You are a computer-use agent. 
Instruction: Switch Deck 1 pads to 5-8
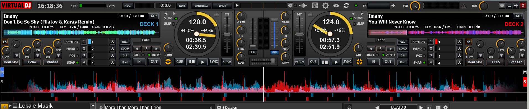pyautogui.click(x=125, y=56)
